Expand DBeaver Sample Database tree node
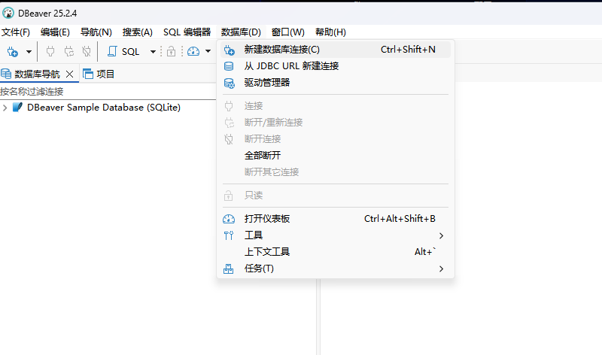602x355 pixels. (5, 108)
